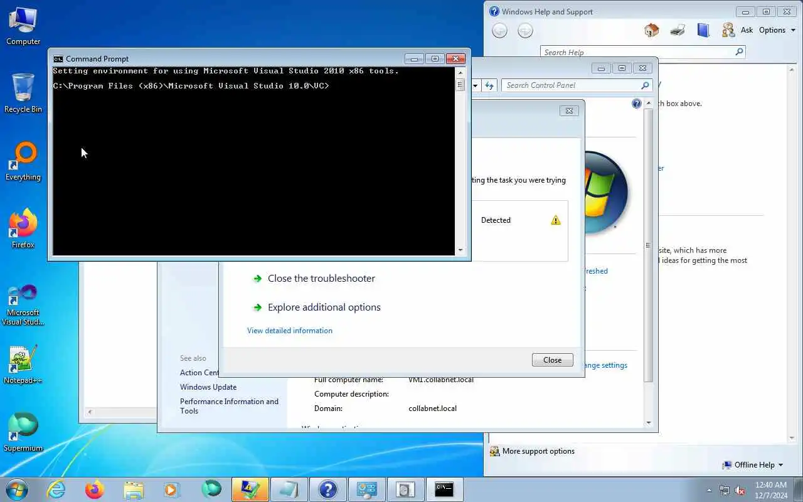Viewport: 803px width, 502px height.
Task: Click Control Panel vertical scrollbar down arrow
Action: (649, 423)
